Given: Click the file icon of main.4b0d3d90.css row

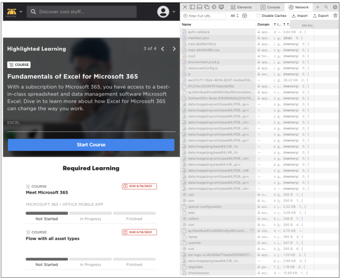Looking at the screenshot, I should click(x=184, y=50).
